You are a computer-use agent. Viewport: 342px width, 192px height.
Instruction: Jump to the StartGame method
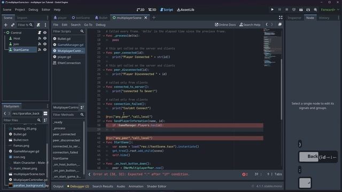60,158
